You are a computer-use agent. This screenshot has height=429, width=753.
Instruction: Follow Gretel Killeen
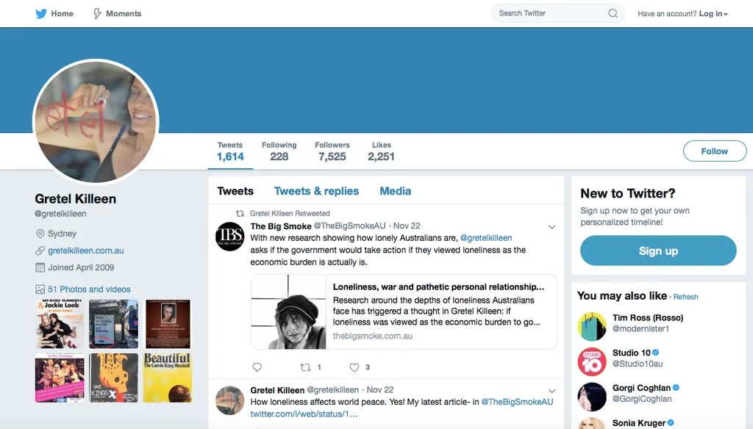point(715,151)
